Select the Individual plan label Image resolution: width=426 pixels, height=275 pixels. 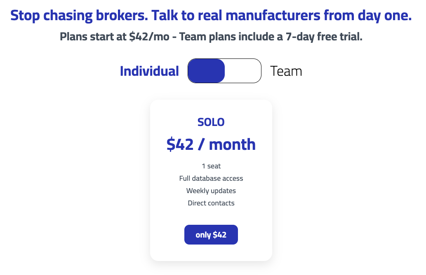[149, 71]
